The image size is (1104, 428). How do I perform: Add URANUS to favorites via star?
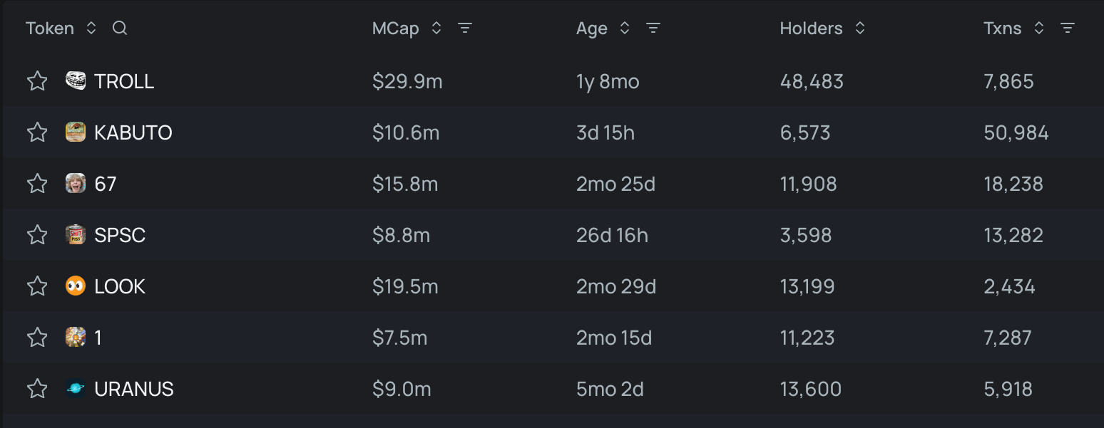click(x=37, y=389)
